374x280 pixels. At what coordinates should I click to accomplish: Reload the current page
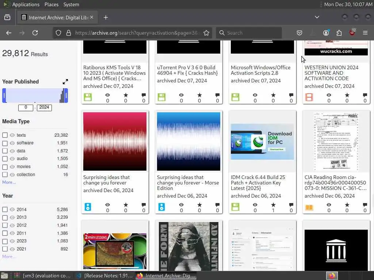click(35, 33)
